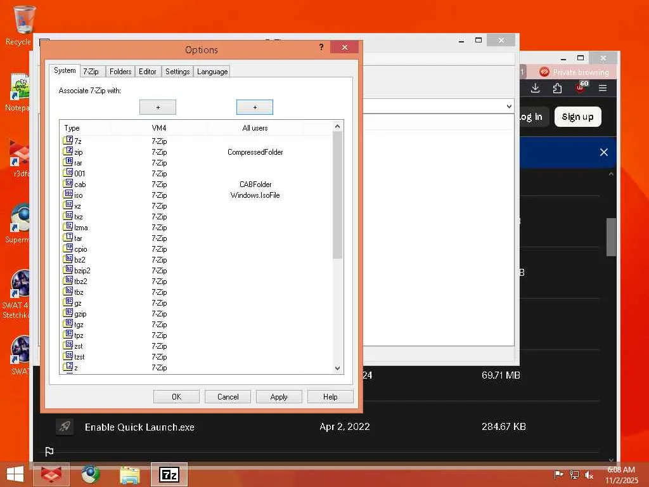The image size is (649, 487).
Task: Open browser hamburger menu
Action: pyautogui.click(x=603, y=88)
